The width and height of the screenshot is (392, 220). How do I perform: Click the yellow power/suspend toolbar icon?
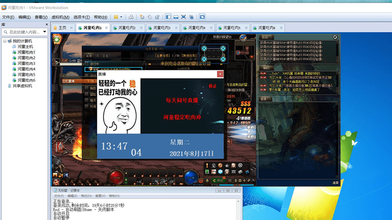coord(116,17)
